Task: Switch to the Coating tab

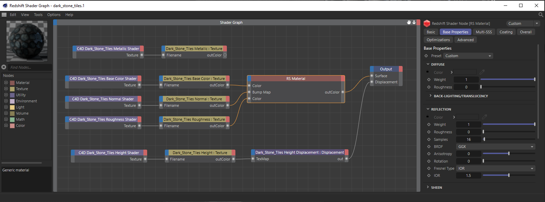Action: tap(506, 32)
